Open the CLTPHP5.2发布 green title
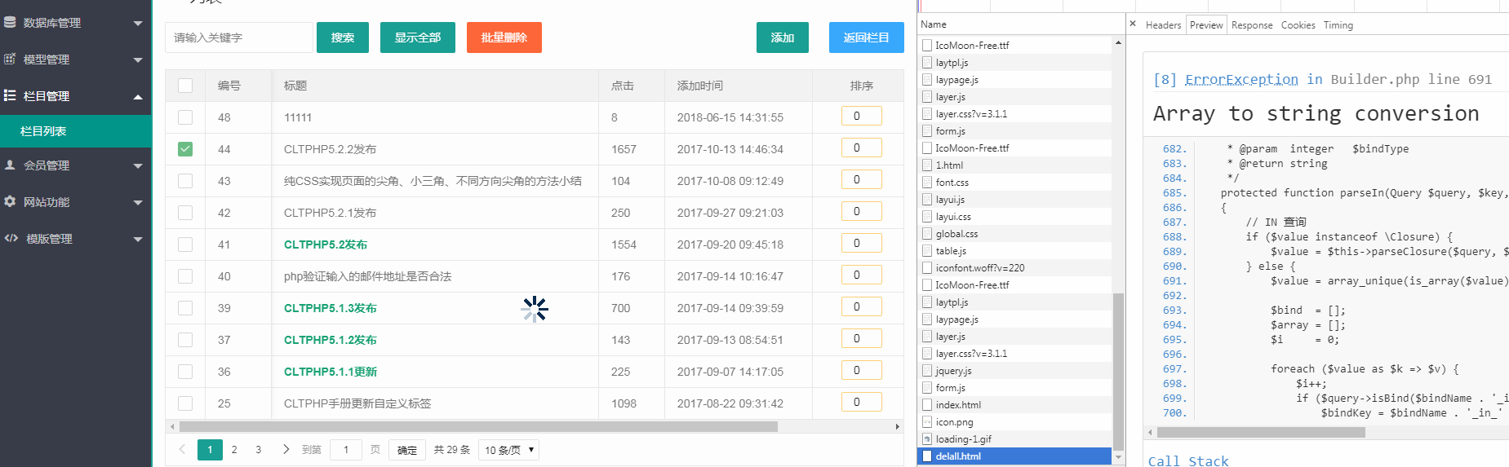This screenshot has width=1509, height=467. (x=326, y=245)
